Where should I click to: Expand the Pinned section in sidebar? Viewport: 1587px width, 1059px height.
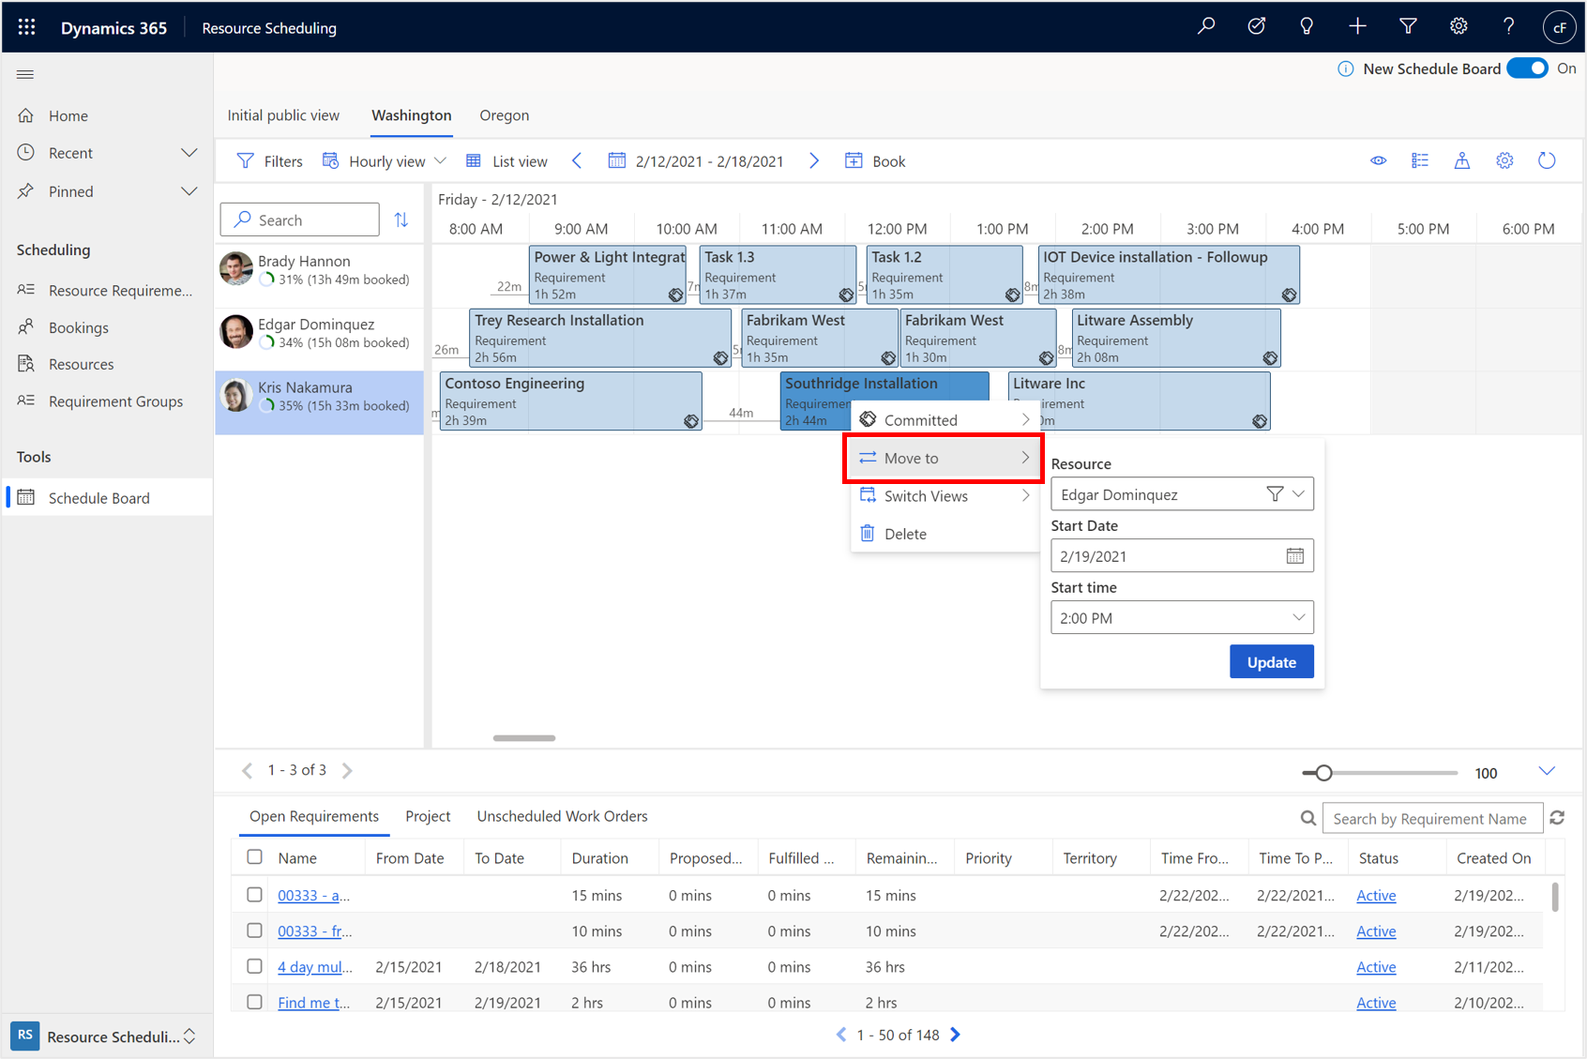[x=189, y=191]
